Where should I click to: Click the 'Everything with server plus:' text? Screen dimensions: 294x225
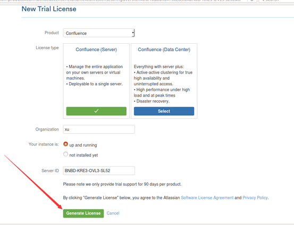point(159,67)
